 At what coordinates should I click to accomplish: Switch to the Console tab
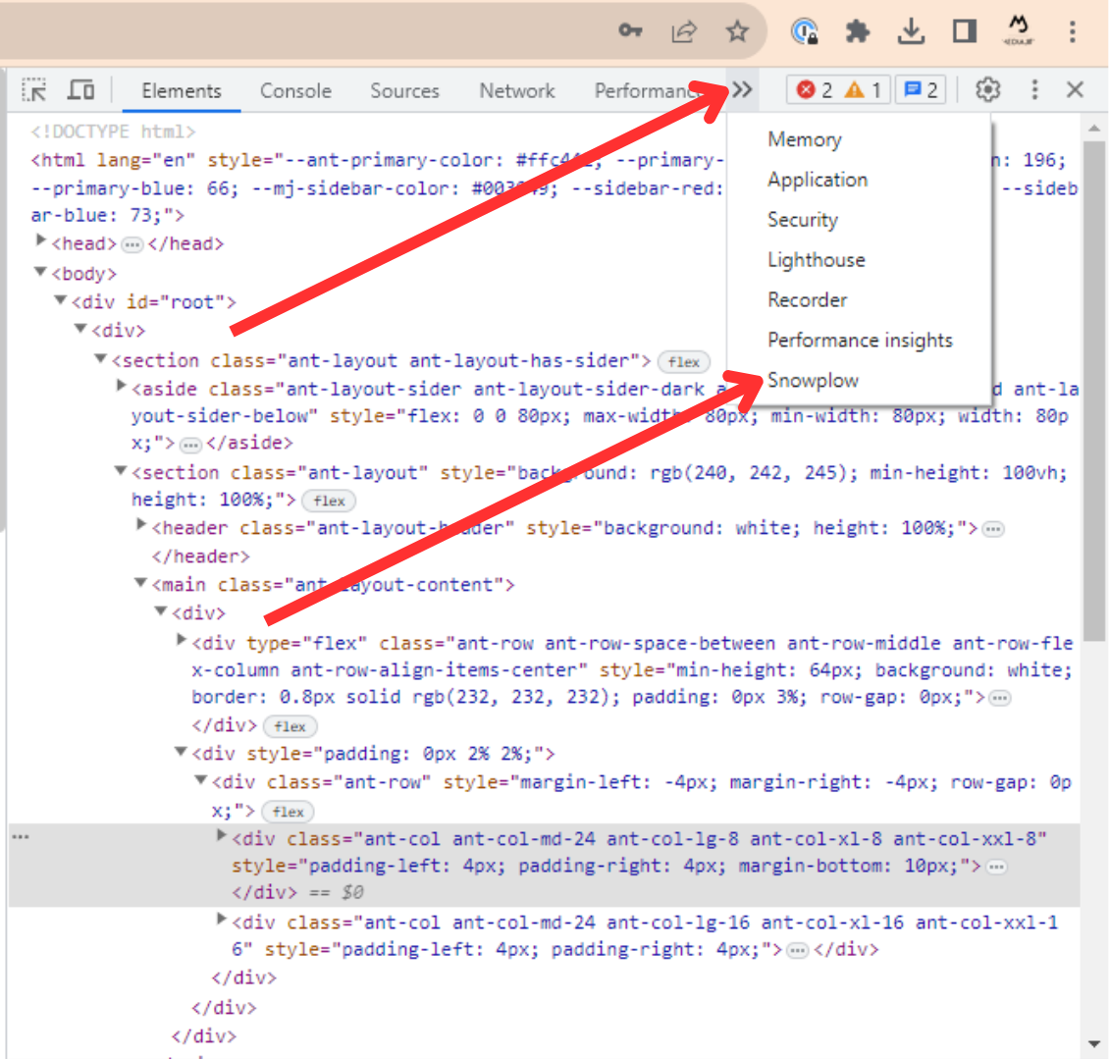tap(295, 89)
